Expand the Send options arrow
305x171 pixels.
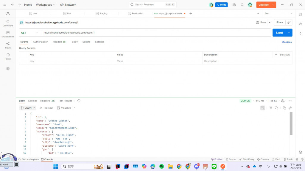[x=289, y=33]
